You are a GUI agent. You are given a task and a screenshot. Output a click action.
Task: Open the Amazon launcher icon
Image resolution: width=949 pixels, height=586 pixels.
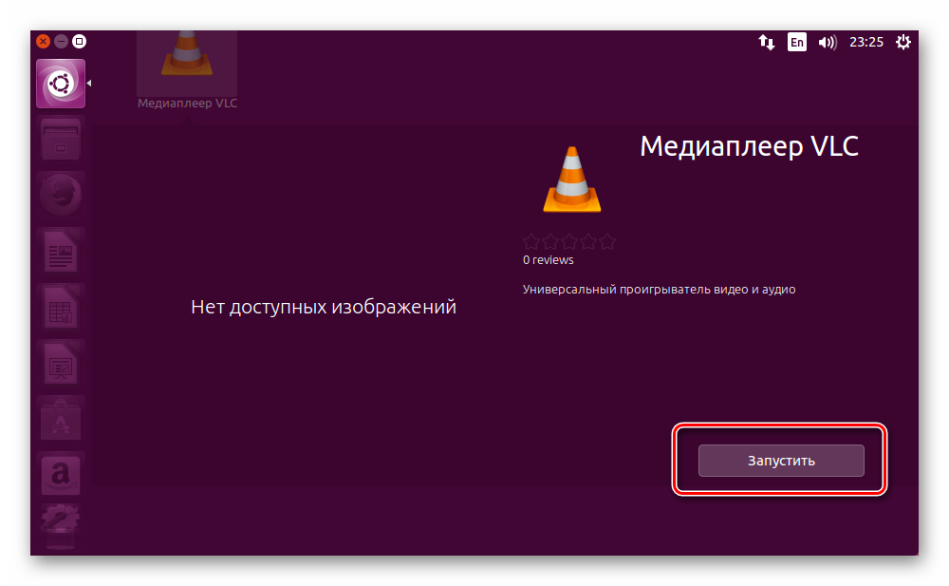(61, 475)
